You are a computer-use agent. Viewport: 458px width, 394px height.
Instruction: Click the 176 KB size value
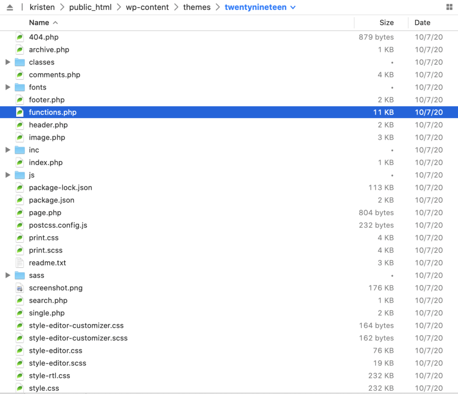point(381,288)
